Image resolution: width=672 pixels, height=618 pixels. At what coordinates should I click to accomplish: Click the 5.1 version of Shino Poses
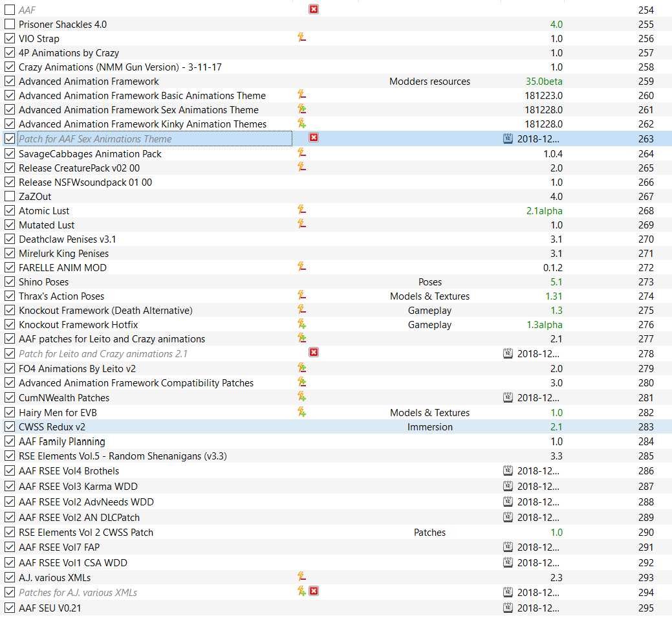(556, 281)
